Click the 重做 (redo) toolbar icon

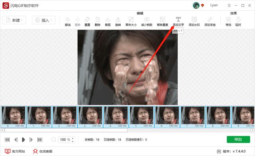coord(77,19)
